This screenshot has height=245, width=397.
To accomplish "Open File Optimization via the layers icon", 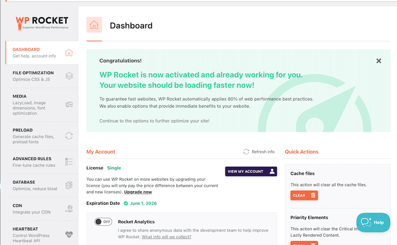I will click(x=69, y=76).
